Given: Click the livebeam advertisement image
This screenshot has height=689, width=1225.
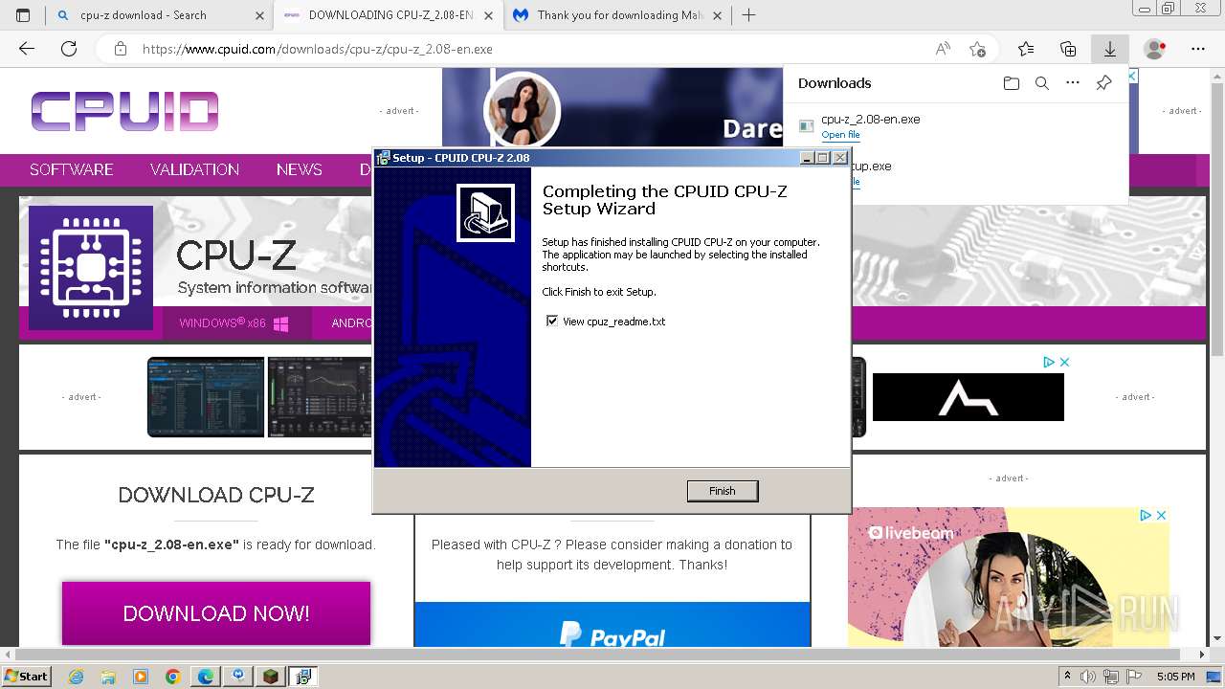Looking at the screenshot, I should [1009, 577].
